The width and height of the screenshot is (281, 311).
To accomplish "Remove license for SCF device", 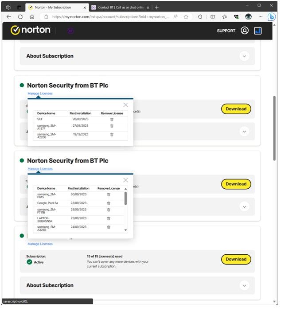I will point(112,119).
